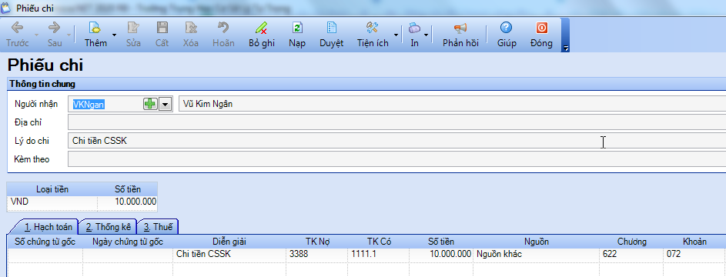Click the Kèm theo attachment field
This screenshot has height=277, width=726.
(396, 159)
